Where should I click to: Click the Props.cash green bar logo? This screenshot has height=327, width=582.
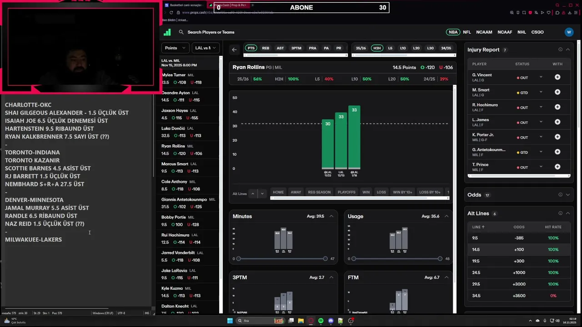(x=167, y=32)
